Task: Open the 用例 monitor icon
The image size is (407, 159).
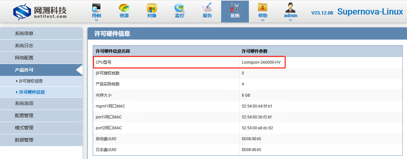Action: (x=96, y=7)
